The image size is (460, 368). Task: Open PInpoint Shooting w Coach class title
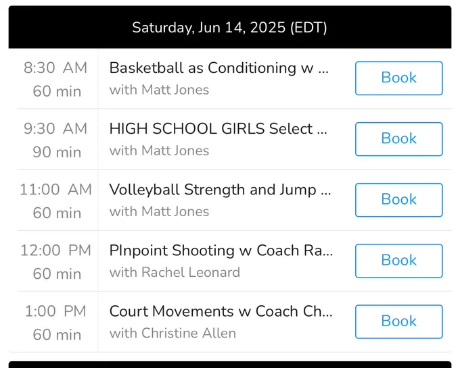(x=221, y=251)
